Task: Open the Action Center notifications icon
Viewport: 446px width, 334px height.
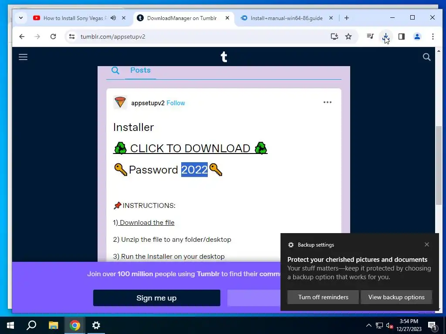Action: tap(432, 325)
